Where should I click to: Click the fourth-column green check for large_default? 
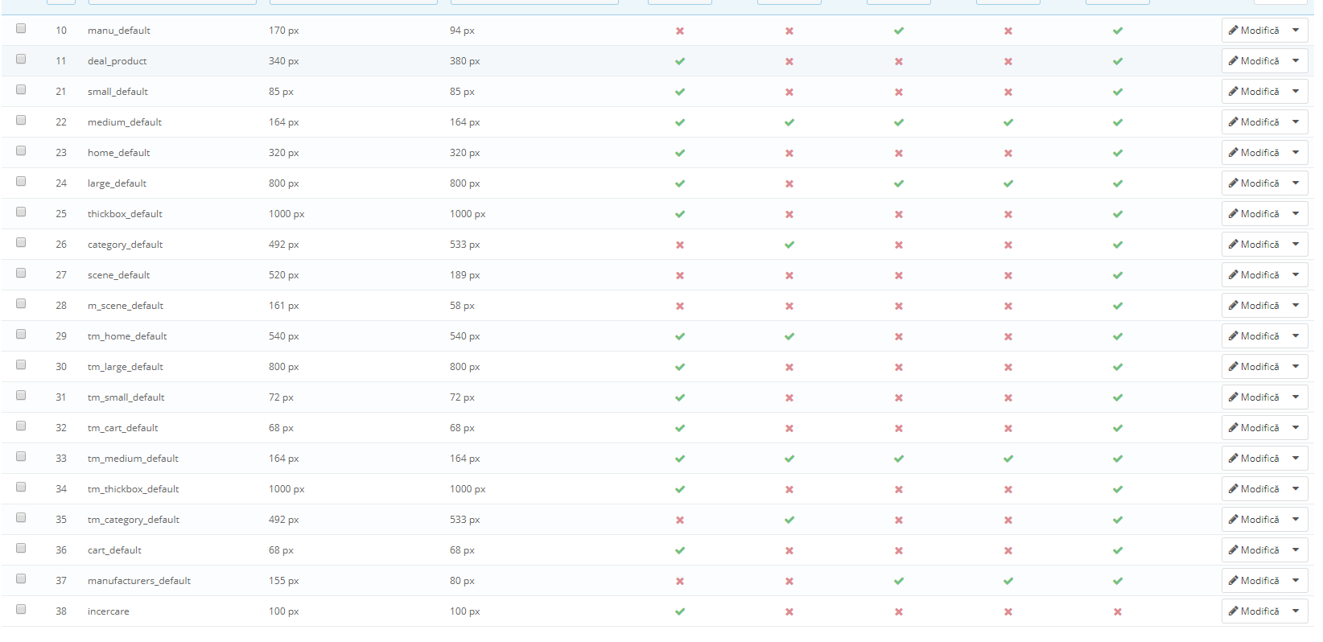click(x=1008, y=183)
